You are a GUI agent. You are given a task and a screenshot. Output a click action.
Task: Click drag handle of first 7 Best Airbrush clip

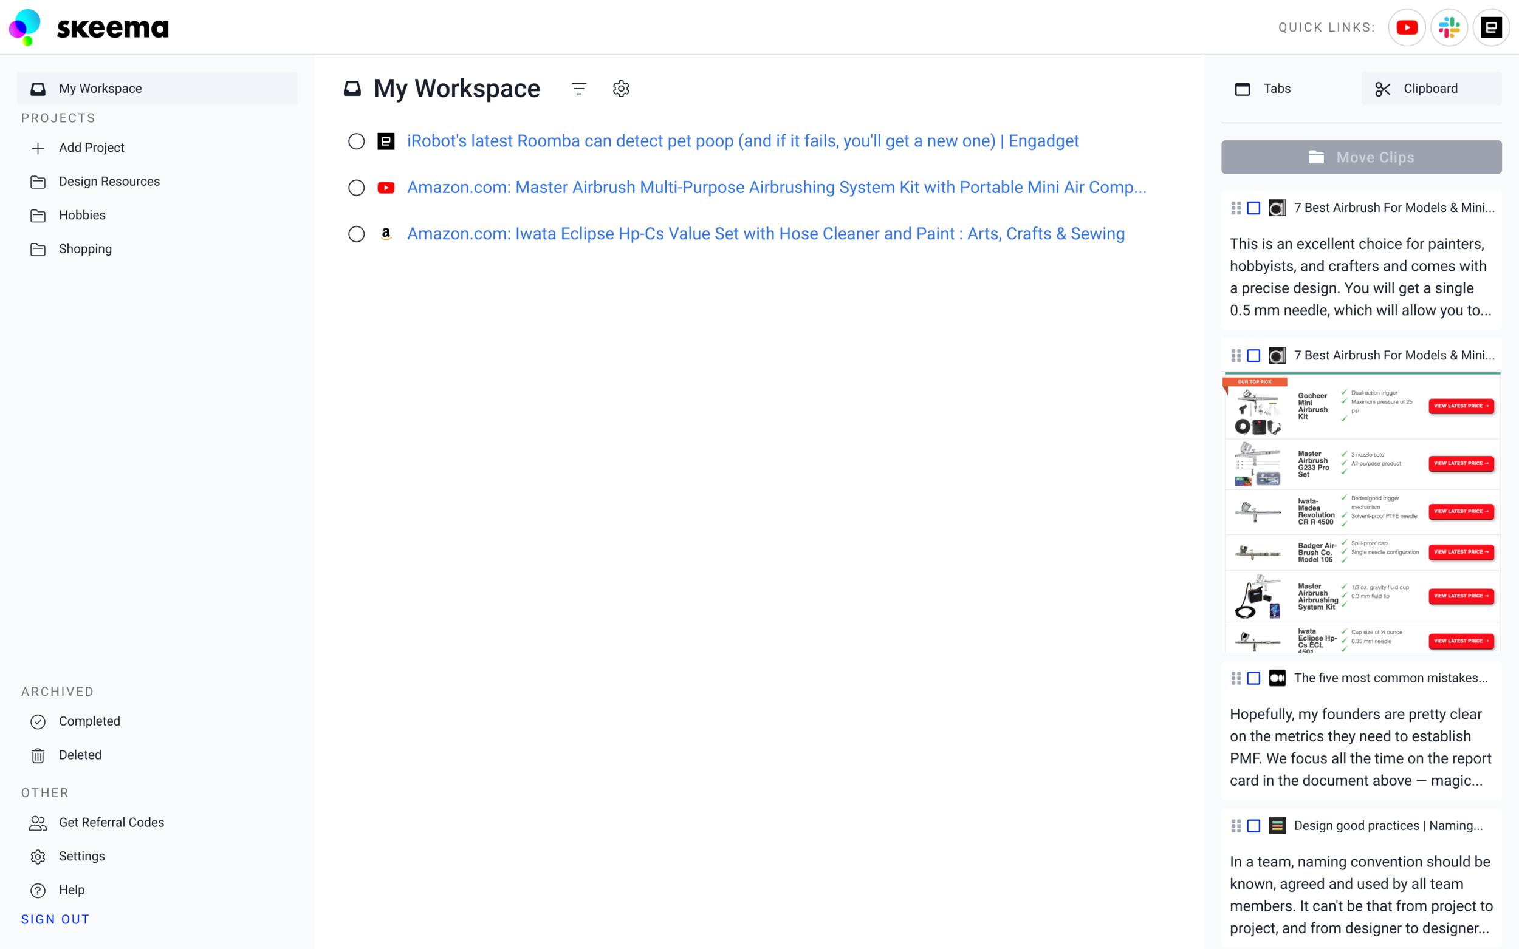pyautogui.click(x=1236, y=208)
